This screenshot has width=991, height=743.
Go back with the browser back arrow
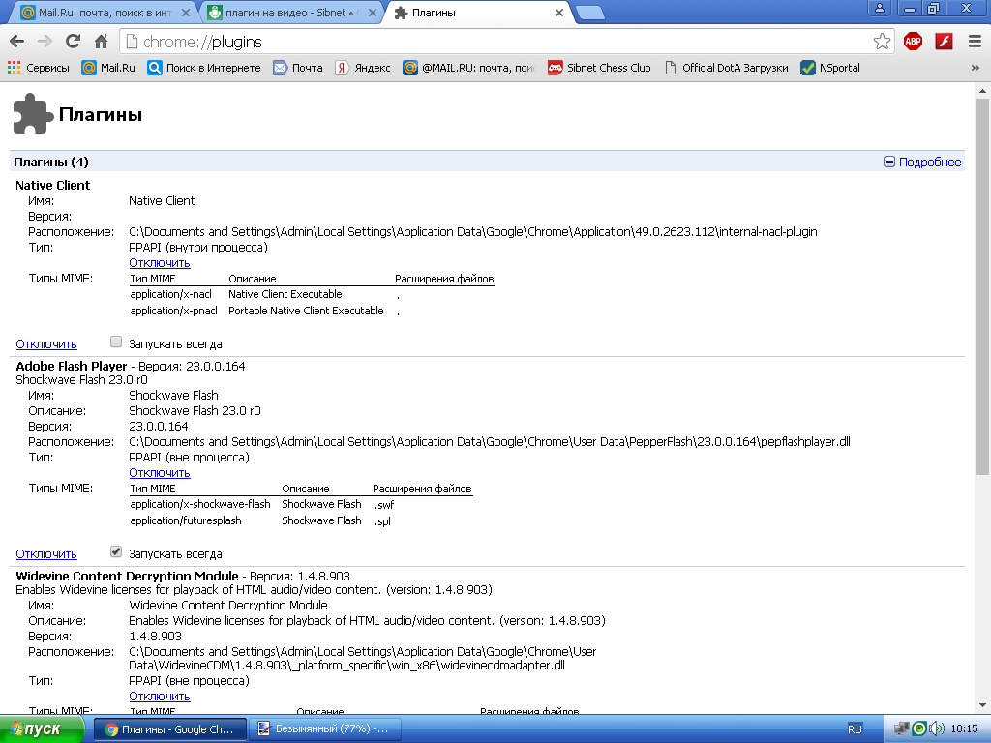[17, 42]
